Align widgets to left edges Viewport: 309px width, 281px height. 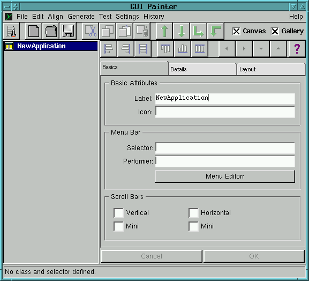tap(108, 49)
